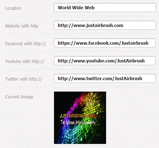Click the JustAirbrush current image thumbnail
Viewport: 159px width, 148px height.
click(80, 118)
